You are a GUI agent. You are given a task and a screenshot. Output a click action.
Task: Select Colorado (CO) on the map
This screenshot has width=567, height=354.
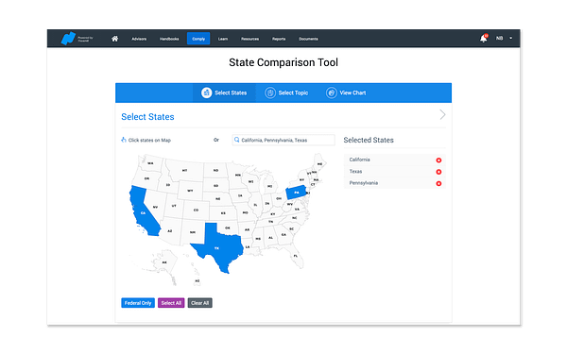tap(196, 210)
